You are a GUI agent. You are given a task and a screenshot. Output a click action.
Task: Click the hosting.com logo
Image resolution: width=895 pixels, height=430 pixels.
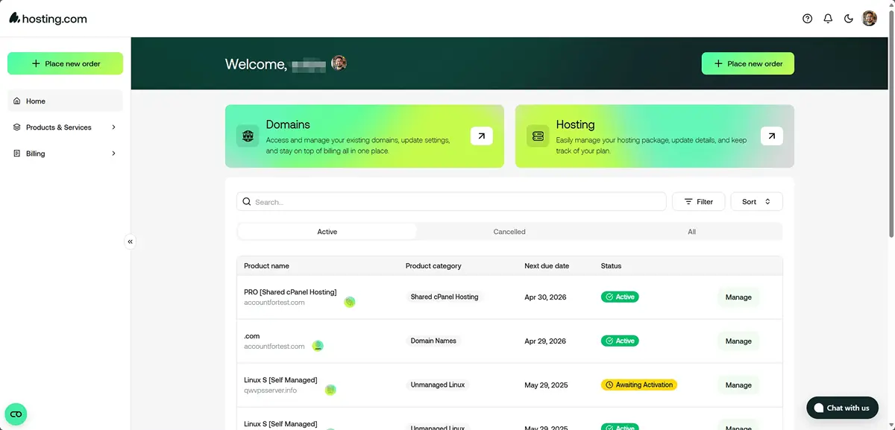click(x=47, y=18)
